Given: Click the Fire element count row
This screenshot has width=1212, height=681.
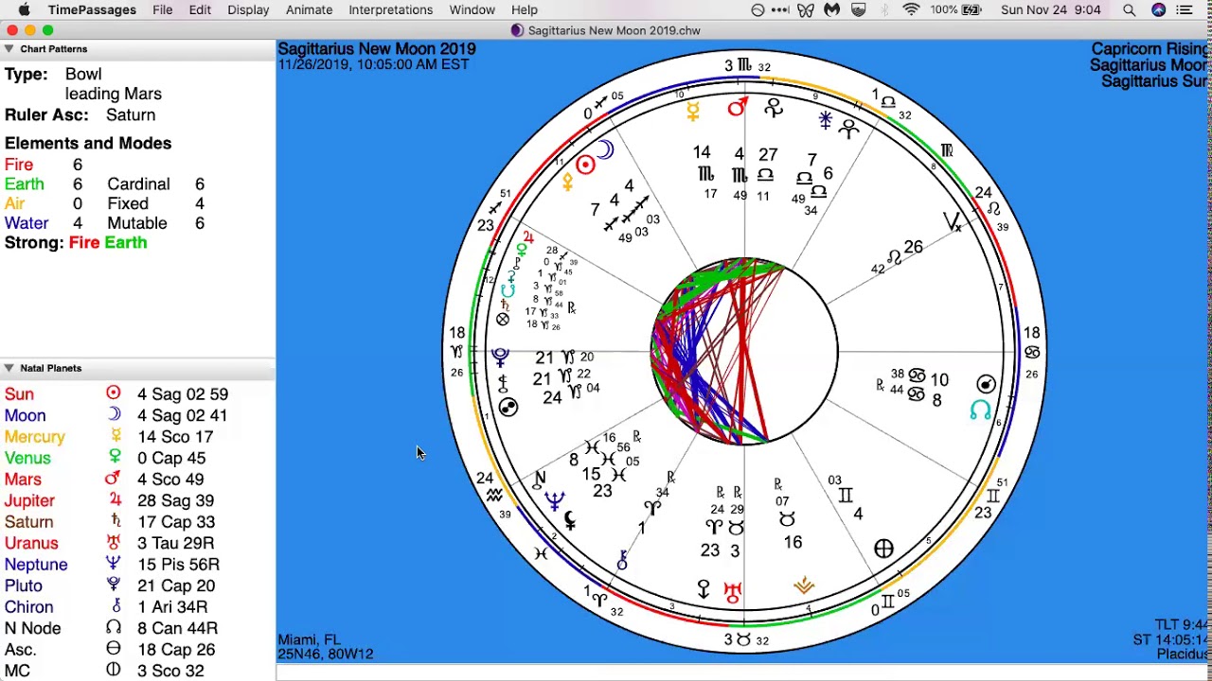Looking at the screenshot, I should [44, 165].
